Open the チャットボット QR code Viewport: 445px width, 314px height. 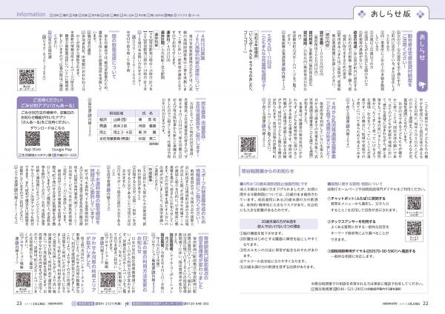coord(414,204)
